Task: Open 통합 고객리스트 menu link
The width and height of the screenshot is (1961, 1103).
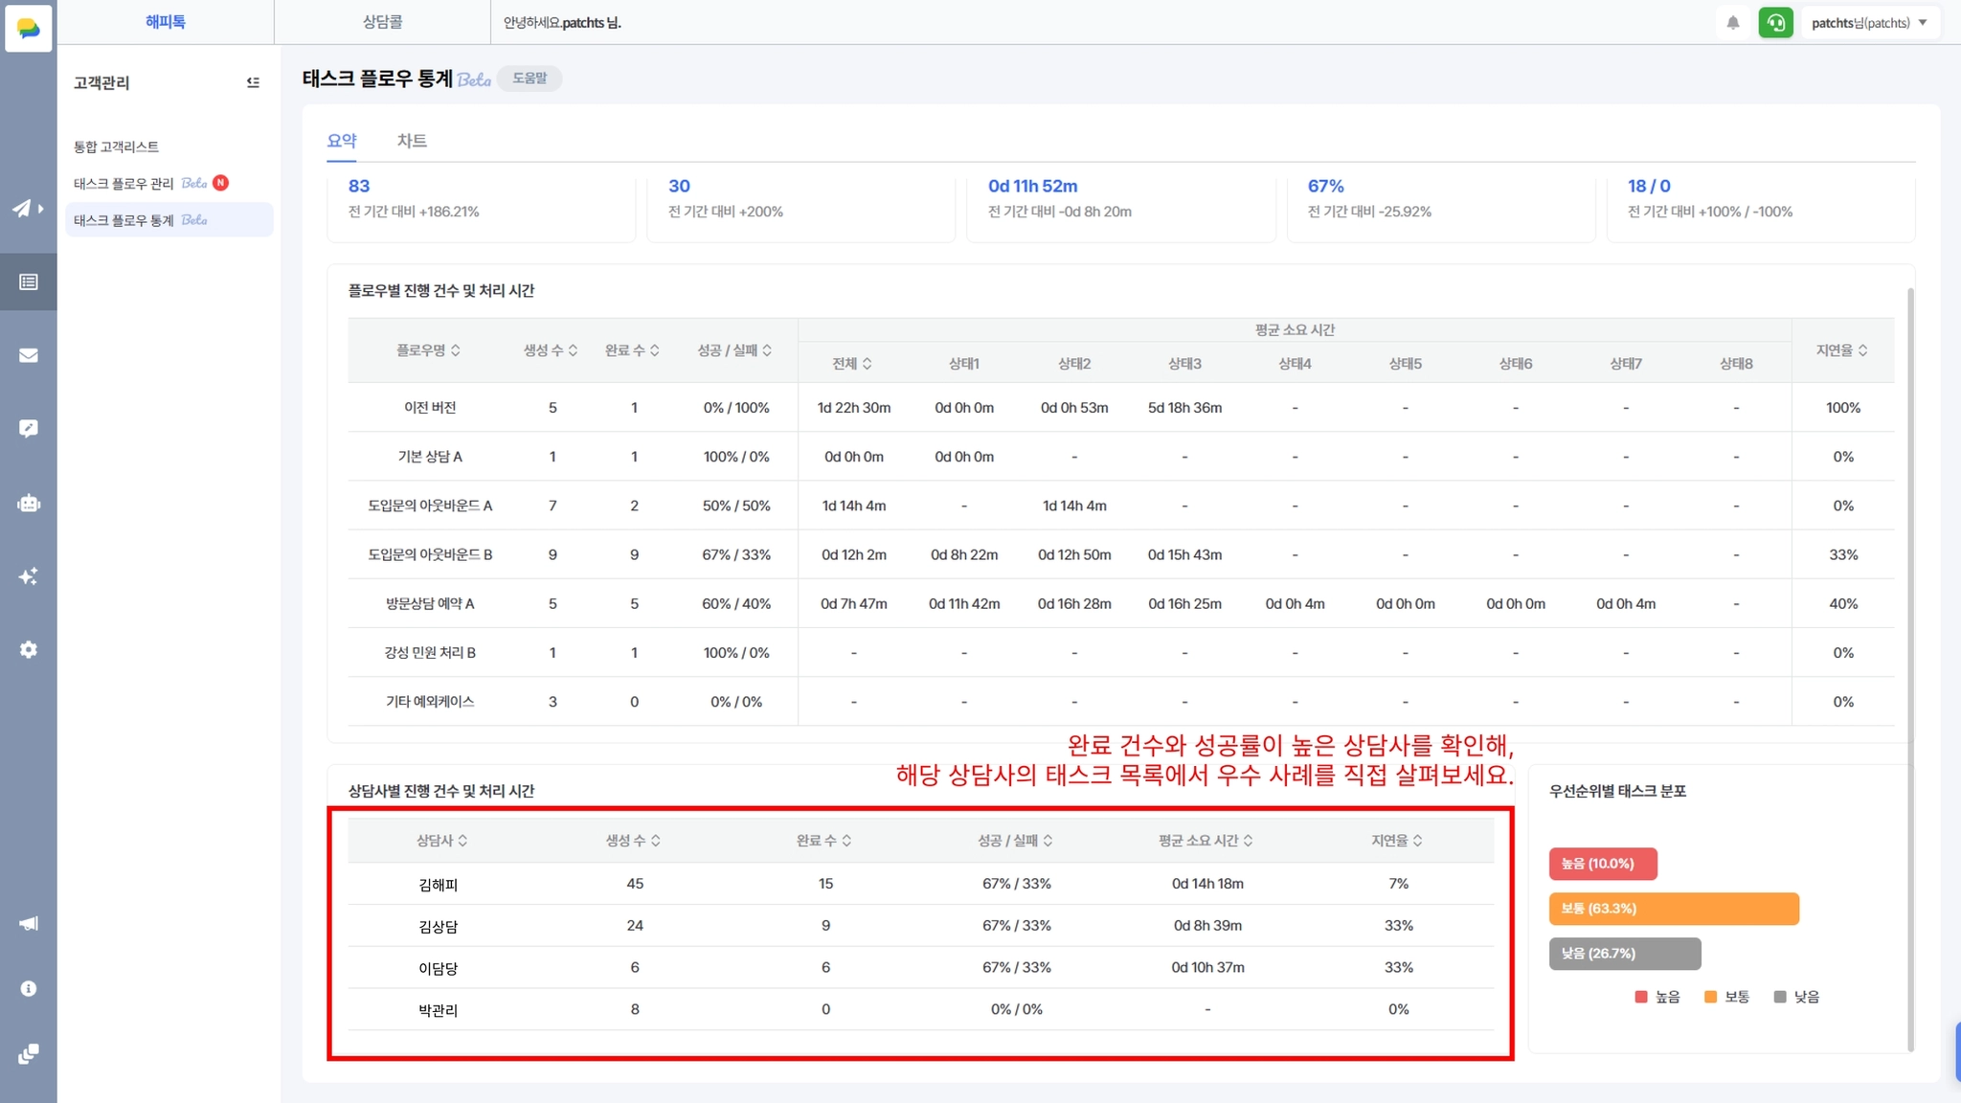Action: (116, 146)
